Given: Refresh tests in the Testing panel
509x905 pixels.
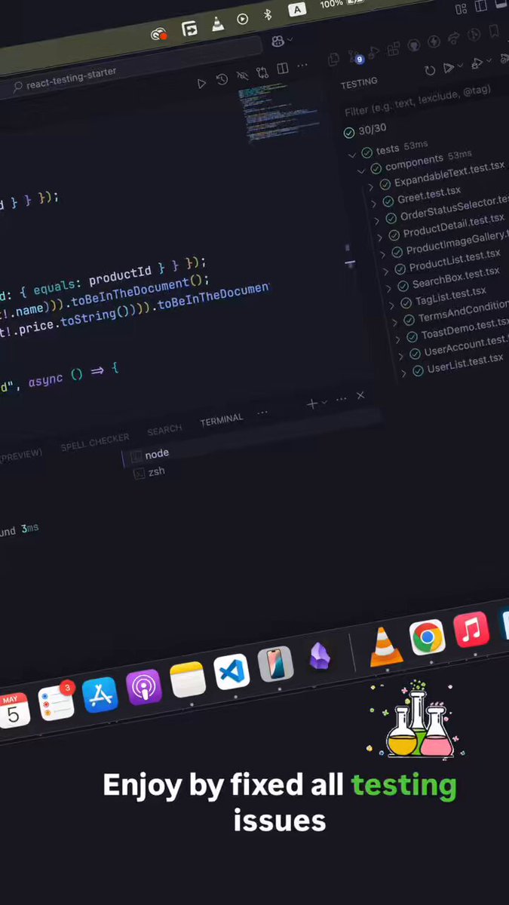Looking at the screenshot, I should (430, 70).
